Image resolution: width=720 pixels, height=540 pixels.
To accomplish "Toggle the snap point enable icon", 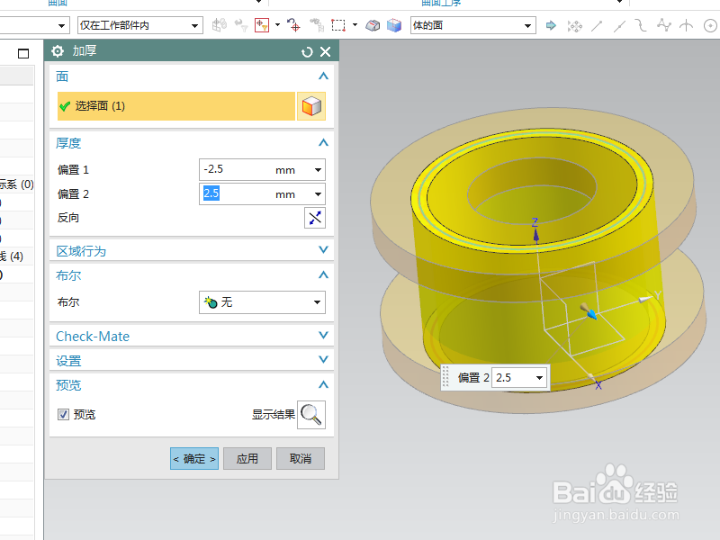I will (574, 26).
